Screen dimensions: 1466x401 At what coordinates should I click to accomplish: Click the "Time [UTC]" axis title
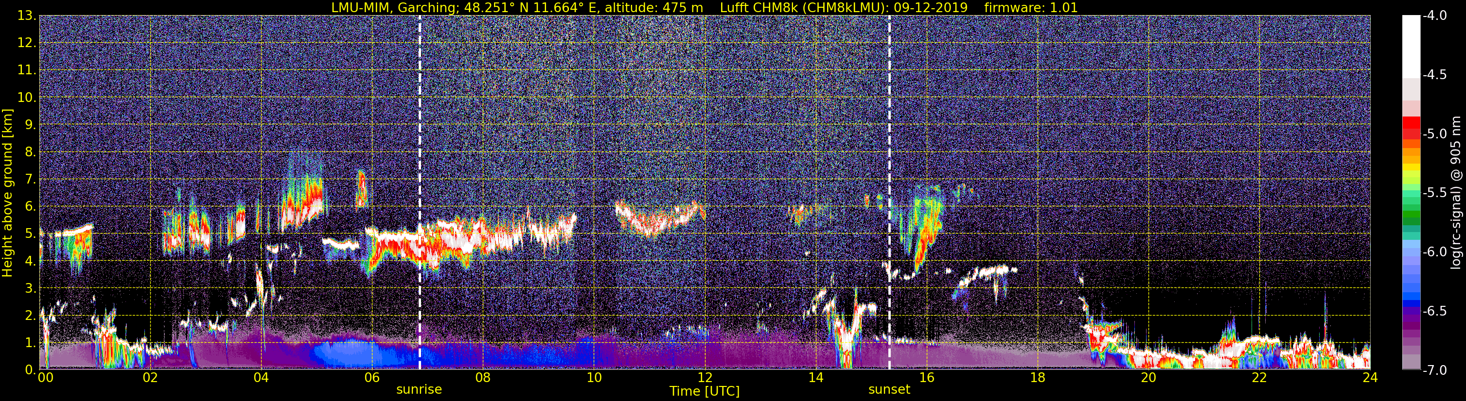pos(705,391)
